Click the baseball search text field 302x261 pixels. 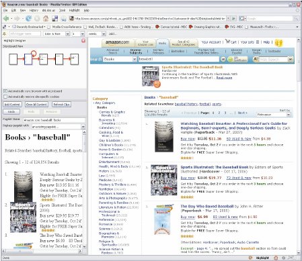pos(178,59)
